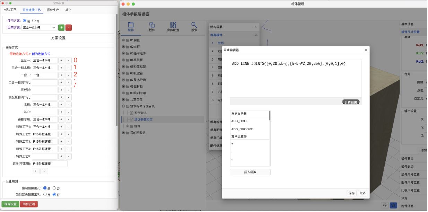Select 是 for 强制缝头链接出孔
This screenshot has width=428, height=212.
click(45, 194)
